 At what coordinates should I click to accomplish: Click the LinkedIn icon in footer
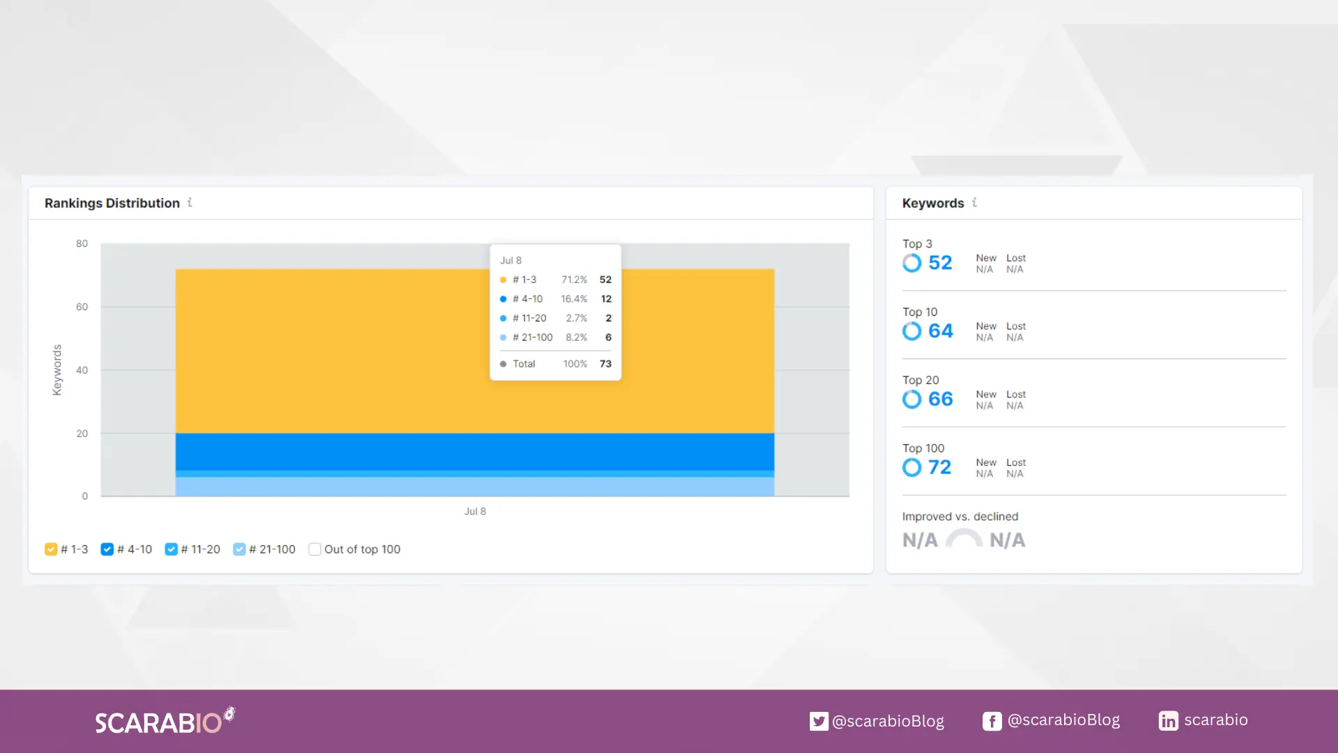1168,721
